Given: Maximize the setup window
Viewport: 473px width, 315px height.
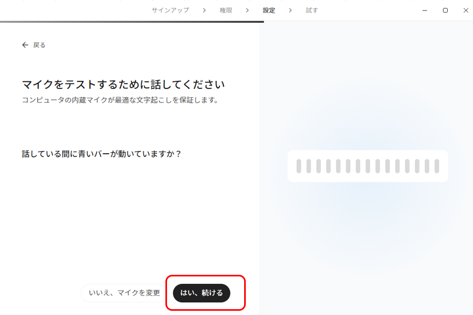Looking at the screenshot, I should pyautogui.click(x=445, y=10).
